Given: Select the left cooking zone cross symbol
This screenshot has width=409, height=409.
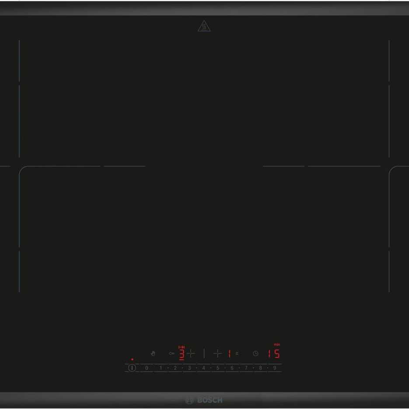Looking at the screenshot, I should pos(191,353).
